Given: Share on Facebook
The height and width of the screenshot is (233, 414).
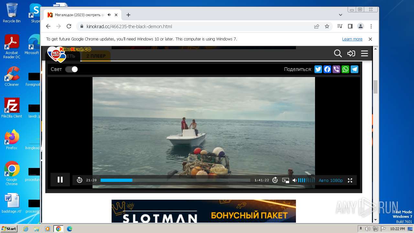Looking at the screenshot, I should [327, 69].
